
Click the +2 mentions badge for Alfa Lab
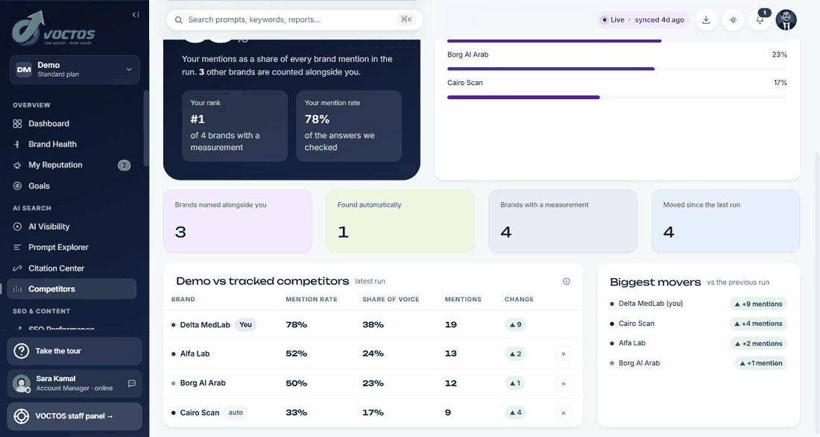(758, 344)
